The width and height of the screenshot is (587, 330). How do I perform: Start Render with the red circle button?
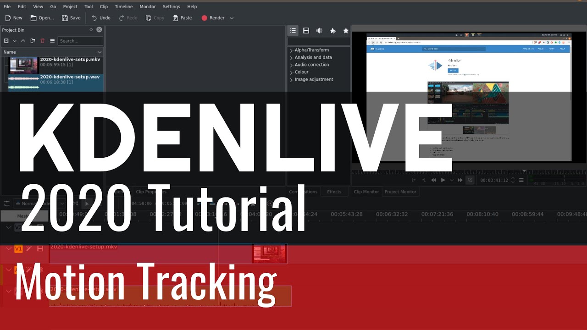(x=213, y=18)
